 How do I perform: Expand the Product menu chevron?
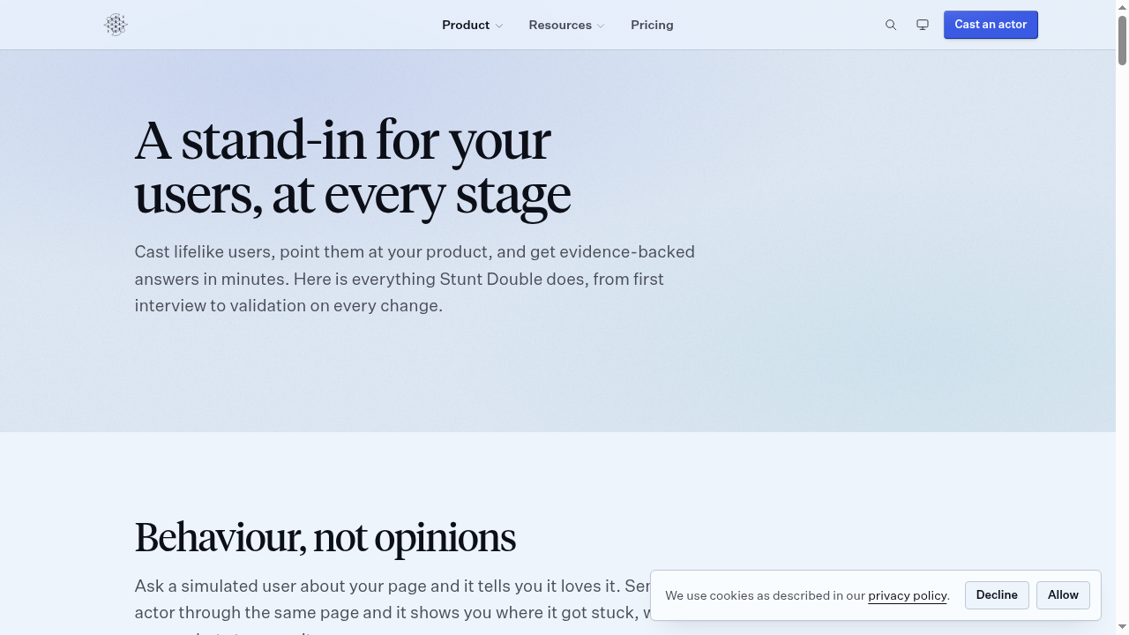point(499,26)
